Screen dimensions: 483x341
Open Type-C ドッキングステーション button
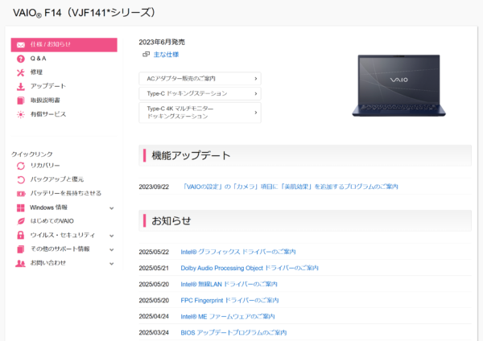(x=200, y=93)
